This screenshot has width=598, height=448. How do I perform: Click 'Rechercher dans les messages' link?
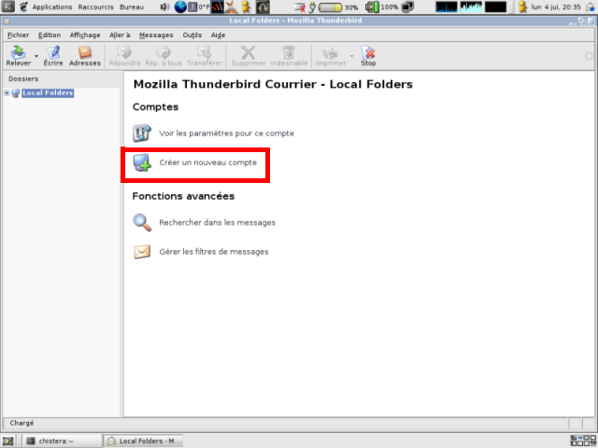(217, 222)
